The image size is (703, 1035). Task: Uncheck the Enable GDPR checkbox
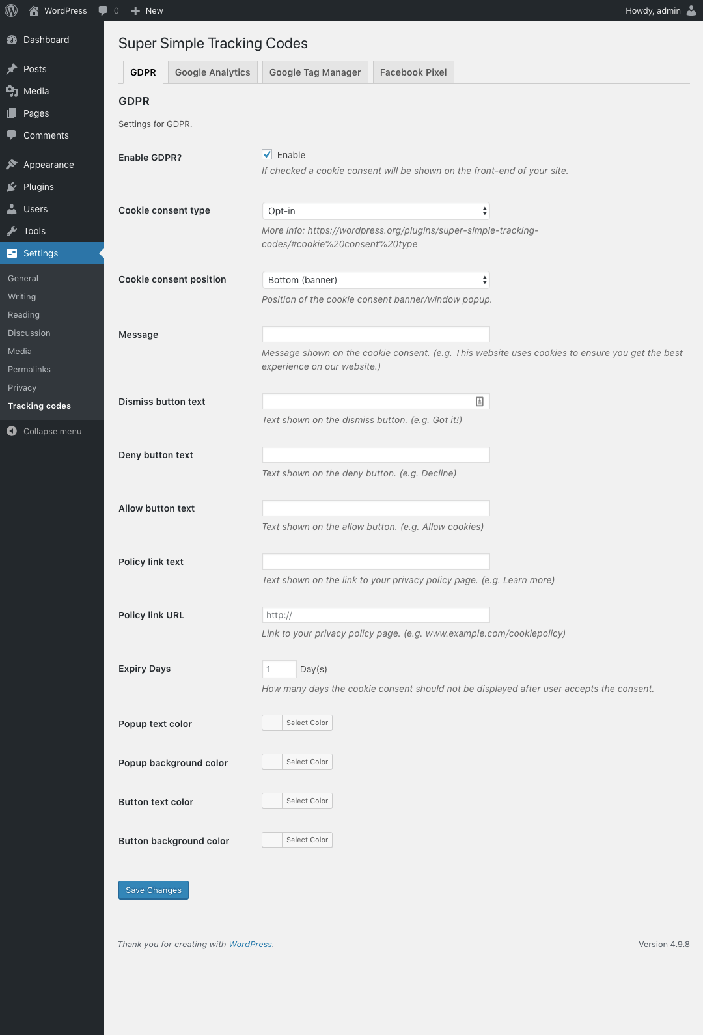(267, 154)
